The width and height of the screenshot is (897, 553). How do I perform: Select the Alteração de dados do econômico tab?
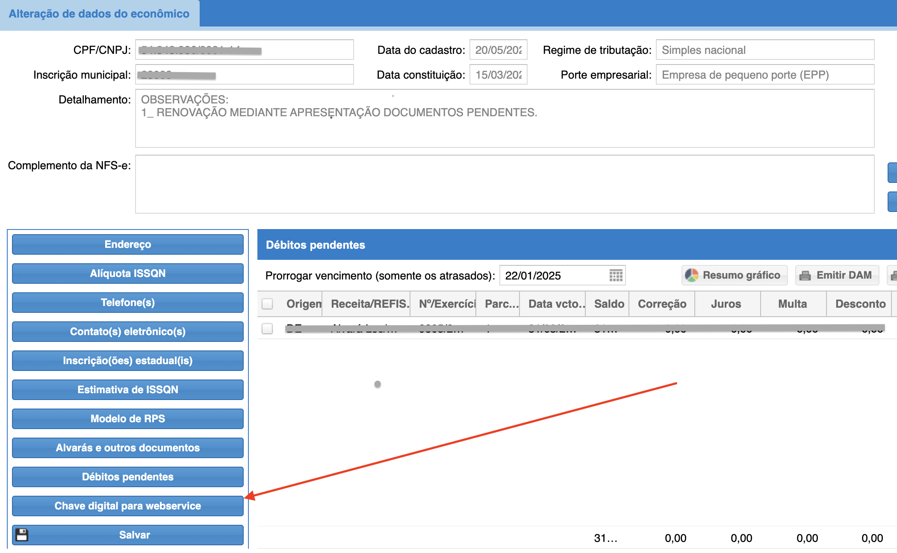pos(99,14)
